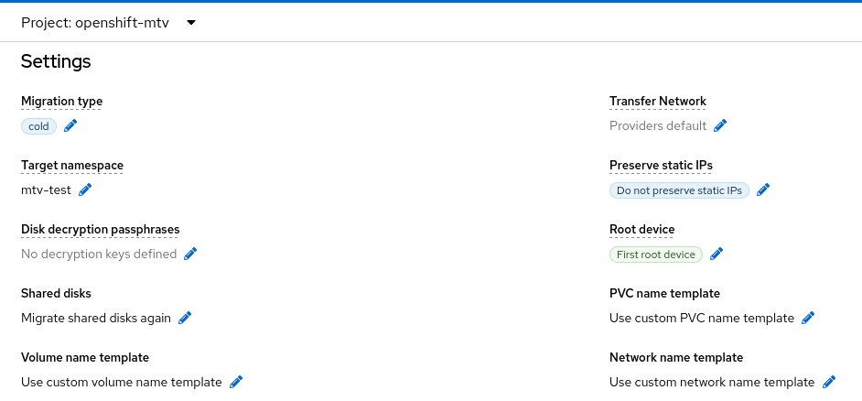This screenshot has width=862, height=401.
Task: Edit Transfer Network pencil icon
Action: [720, 125]
